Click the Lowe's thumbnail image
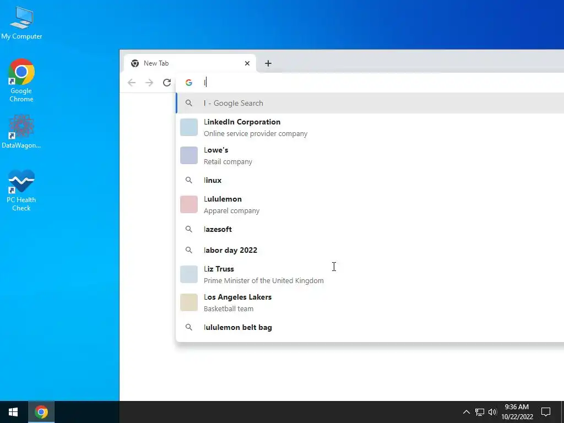Viewport: 564px width, 423px height. click(x=189, y=155)
